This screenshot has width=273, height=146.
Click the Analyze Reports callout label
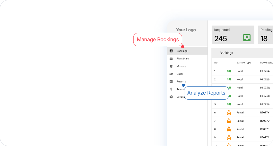point(206,93)
